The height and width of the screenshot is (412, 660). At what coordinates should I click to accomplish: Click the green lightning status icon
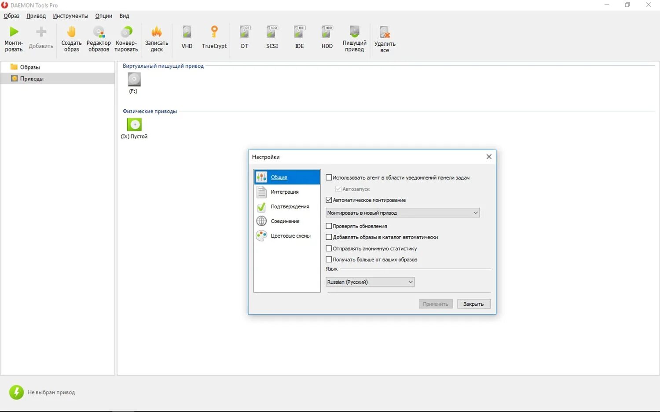coord(17,392)
